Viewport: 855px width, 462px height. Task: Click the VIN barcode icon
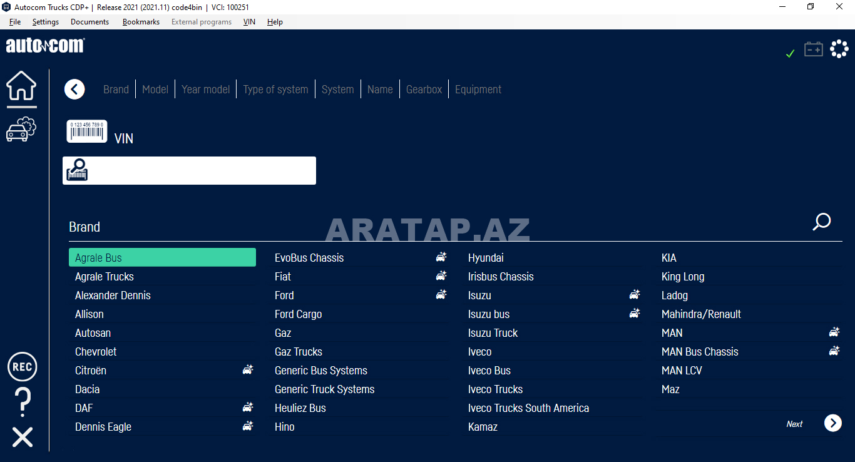pyautogui.click(x=87, y=131)
